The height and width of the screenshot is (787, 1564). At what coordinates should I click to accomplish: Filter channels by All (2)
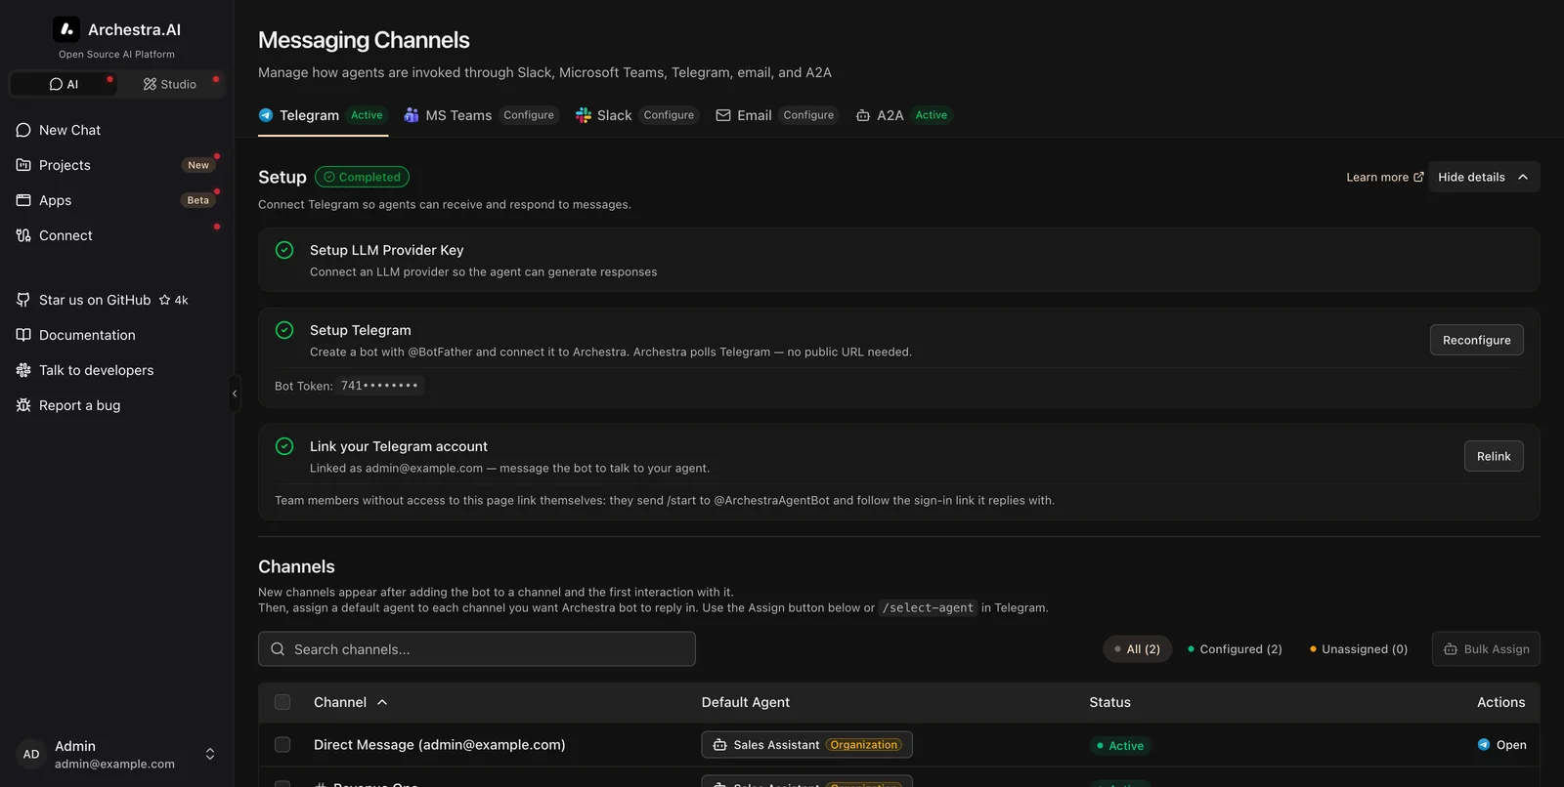(x=1137, y=649)
